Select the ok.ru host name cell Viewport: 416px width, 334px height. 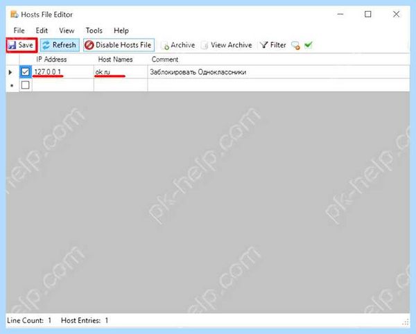pyautogui.click(x=121, y=72)
